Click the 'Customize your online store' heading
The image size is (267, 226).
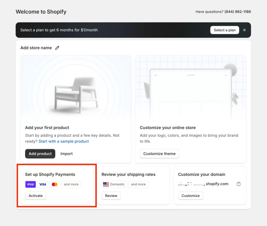168,128
